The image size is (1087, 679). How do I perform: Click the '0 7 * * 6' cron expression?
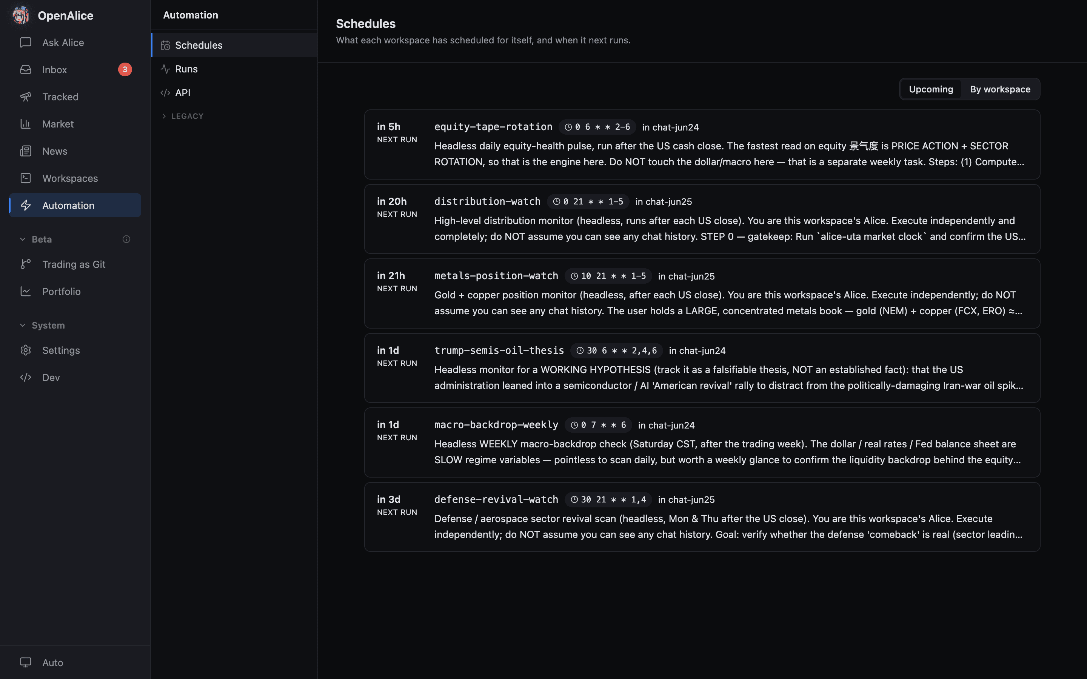[x=603, y=425]
